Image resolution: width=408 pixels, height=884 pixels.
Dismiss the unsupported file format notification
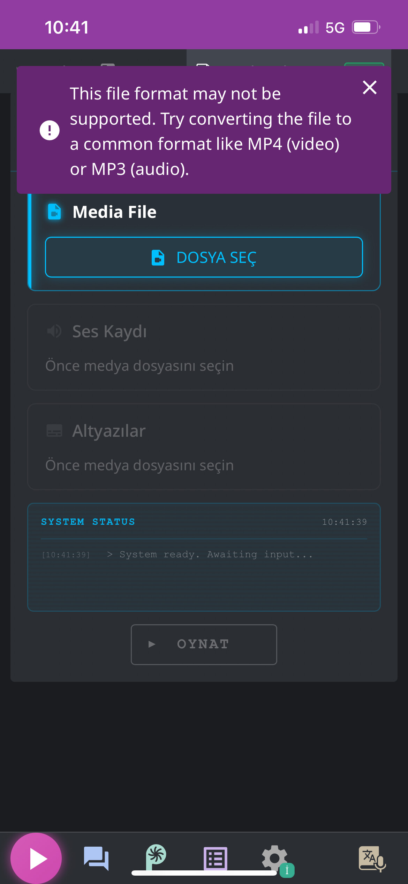coord(369,88)
